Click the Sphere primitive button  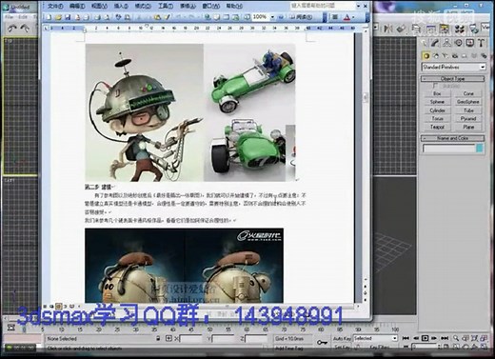[x=437, y=102]
